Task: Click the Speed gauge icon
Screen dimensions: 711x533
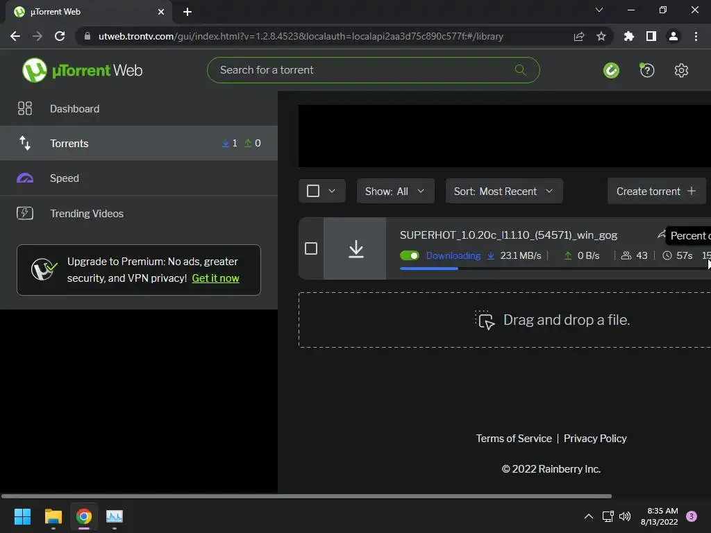Action: (x=25, y=178)
